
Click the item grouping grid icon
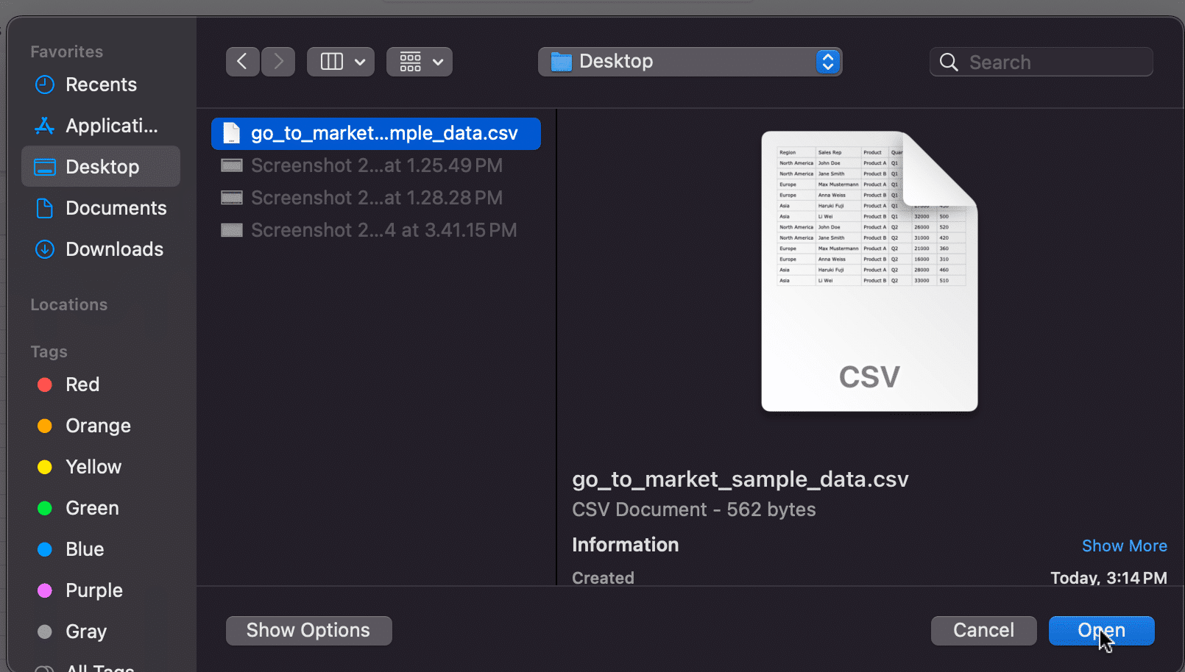click(x=411, y=62)
